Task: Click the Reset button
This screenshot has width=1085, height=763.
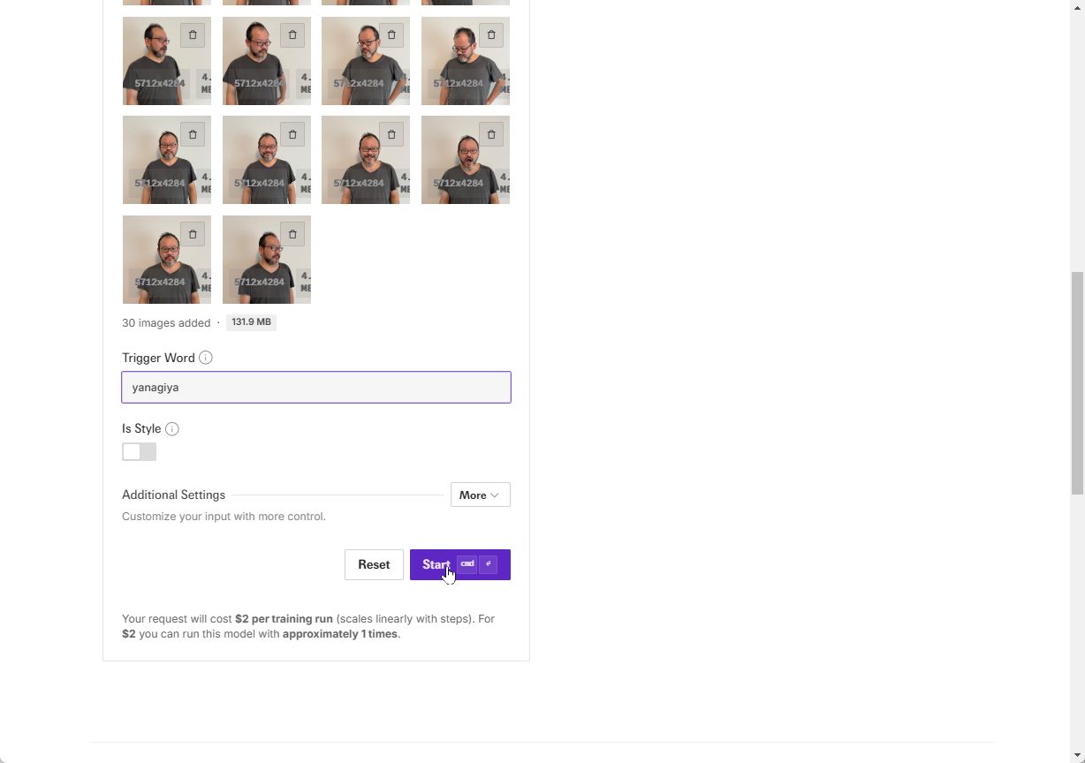Action: tap(374, 565)
